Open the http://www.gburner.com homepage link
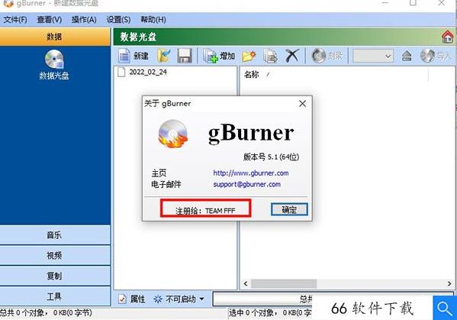The width and height of the screenshot is (457, 320). click(251, 173)
